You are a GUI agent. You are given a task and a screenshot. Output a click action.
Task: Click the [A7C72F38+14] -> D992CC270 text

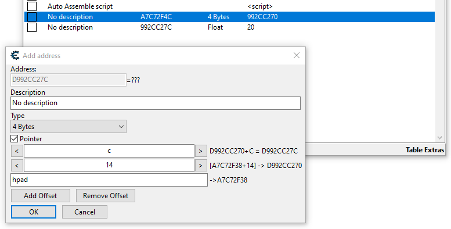pyautogui.click(x=256, y=166)
